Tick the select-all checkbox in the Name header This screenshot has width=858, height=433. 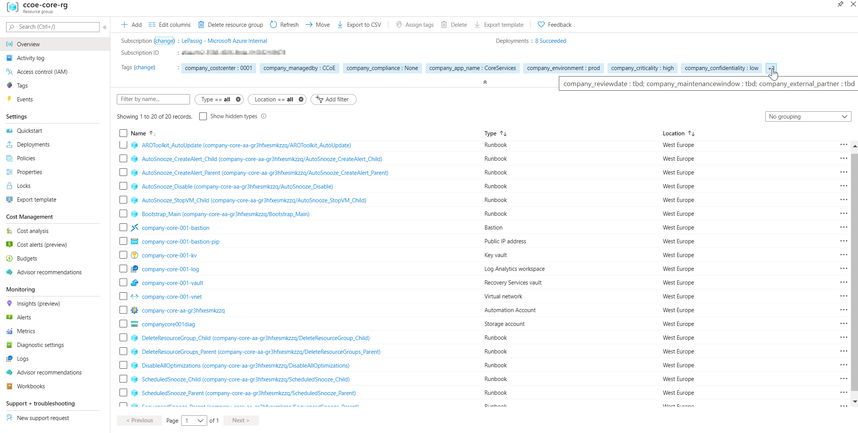click(123, 133)
